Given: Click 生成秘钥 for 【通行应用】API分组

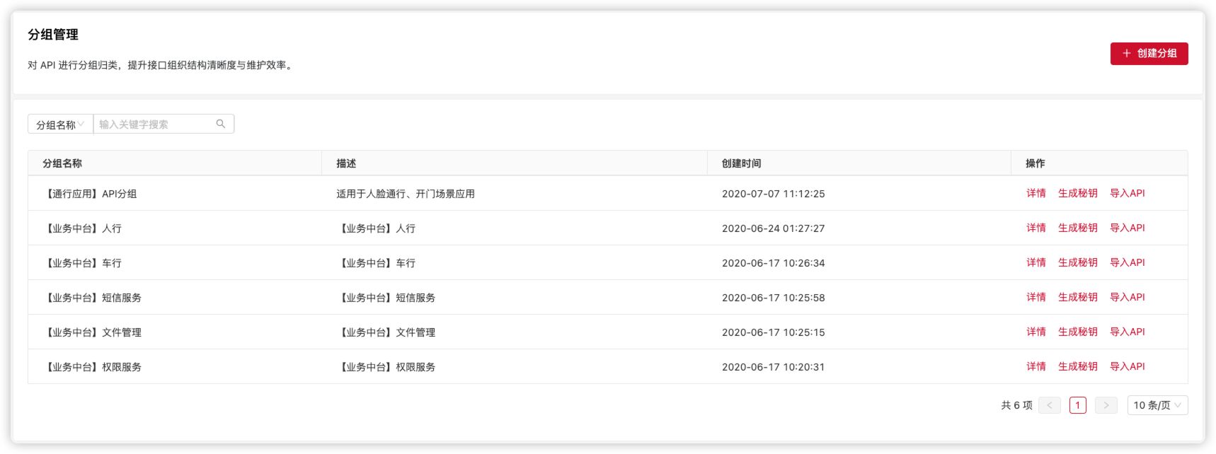Looking at the screenshot, I should (1077, 193).
